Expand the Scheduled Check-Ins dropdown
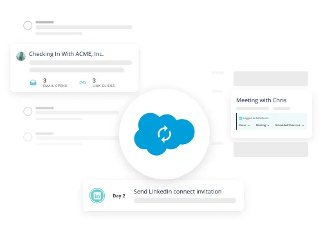The height and width of the screenshot is (236, 323). (290, 125)
